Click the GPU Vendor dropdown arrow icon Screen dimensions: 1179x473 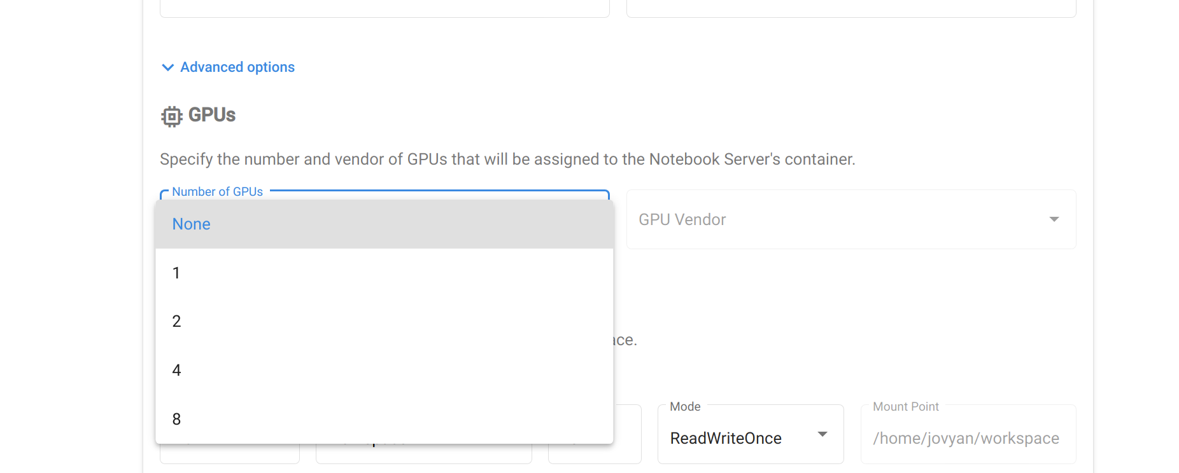(x=1054, y=219)
